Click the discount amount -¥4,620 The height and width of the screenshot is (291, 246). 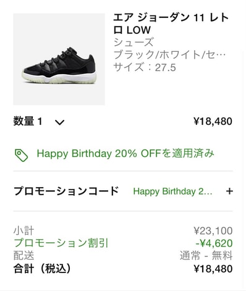click(x=214, y=243)
